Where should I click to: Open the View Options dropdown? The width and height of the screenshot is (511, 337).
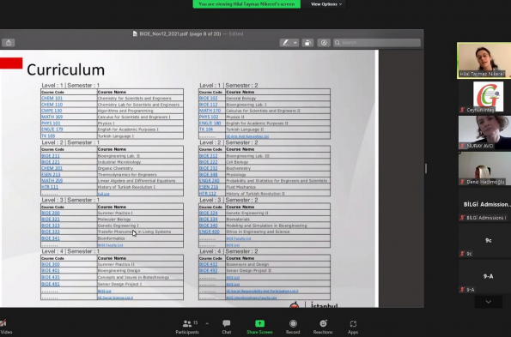point(326,4)
